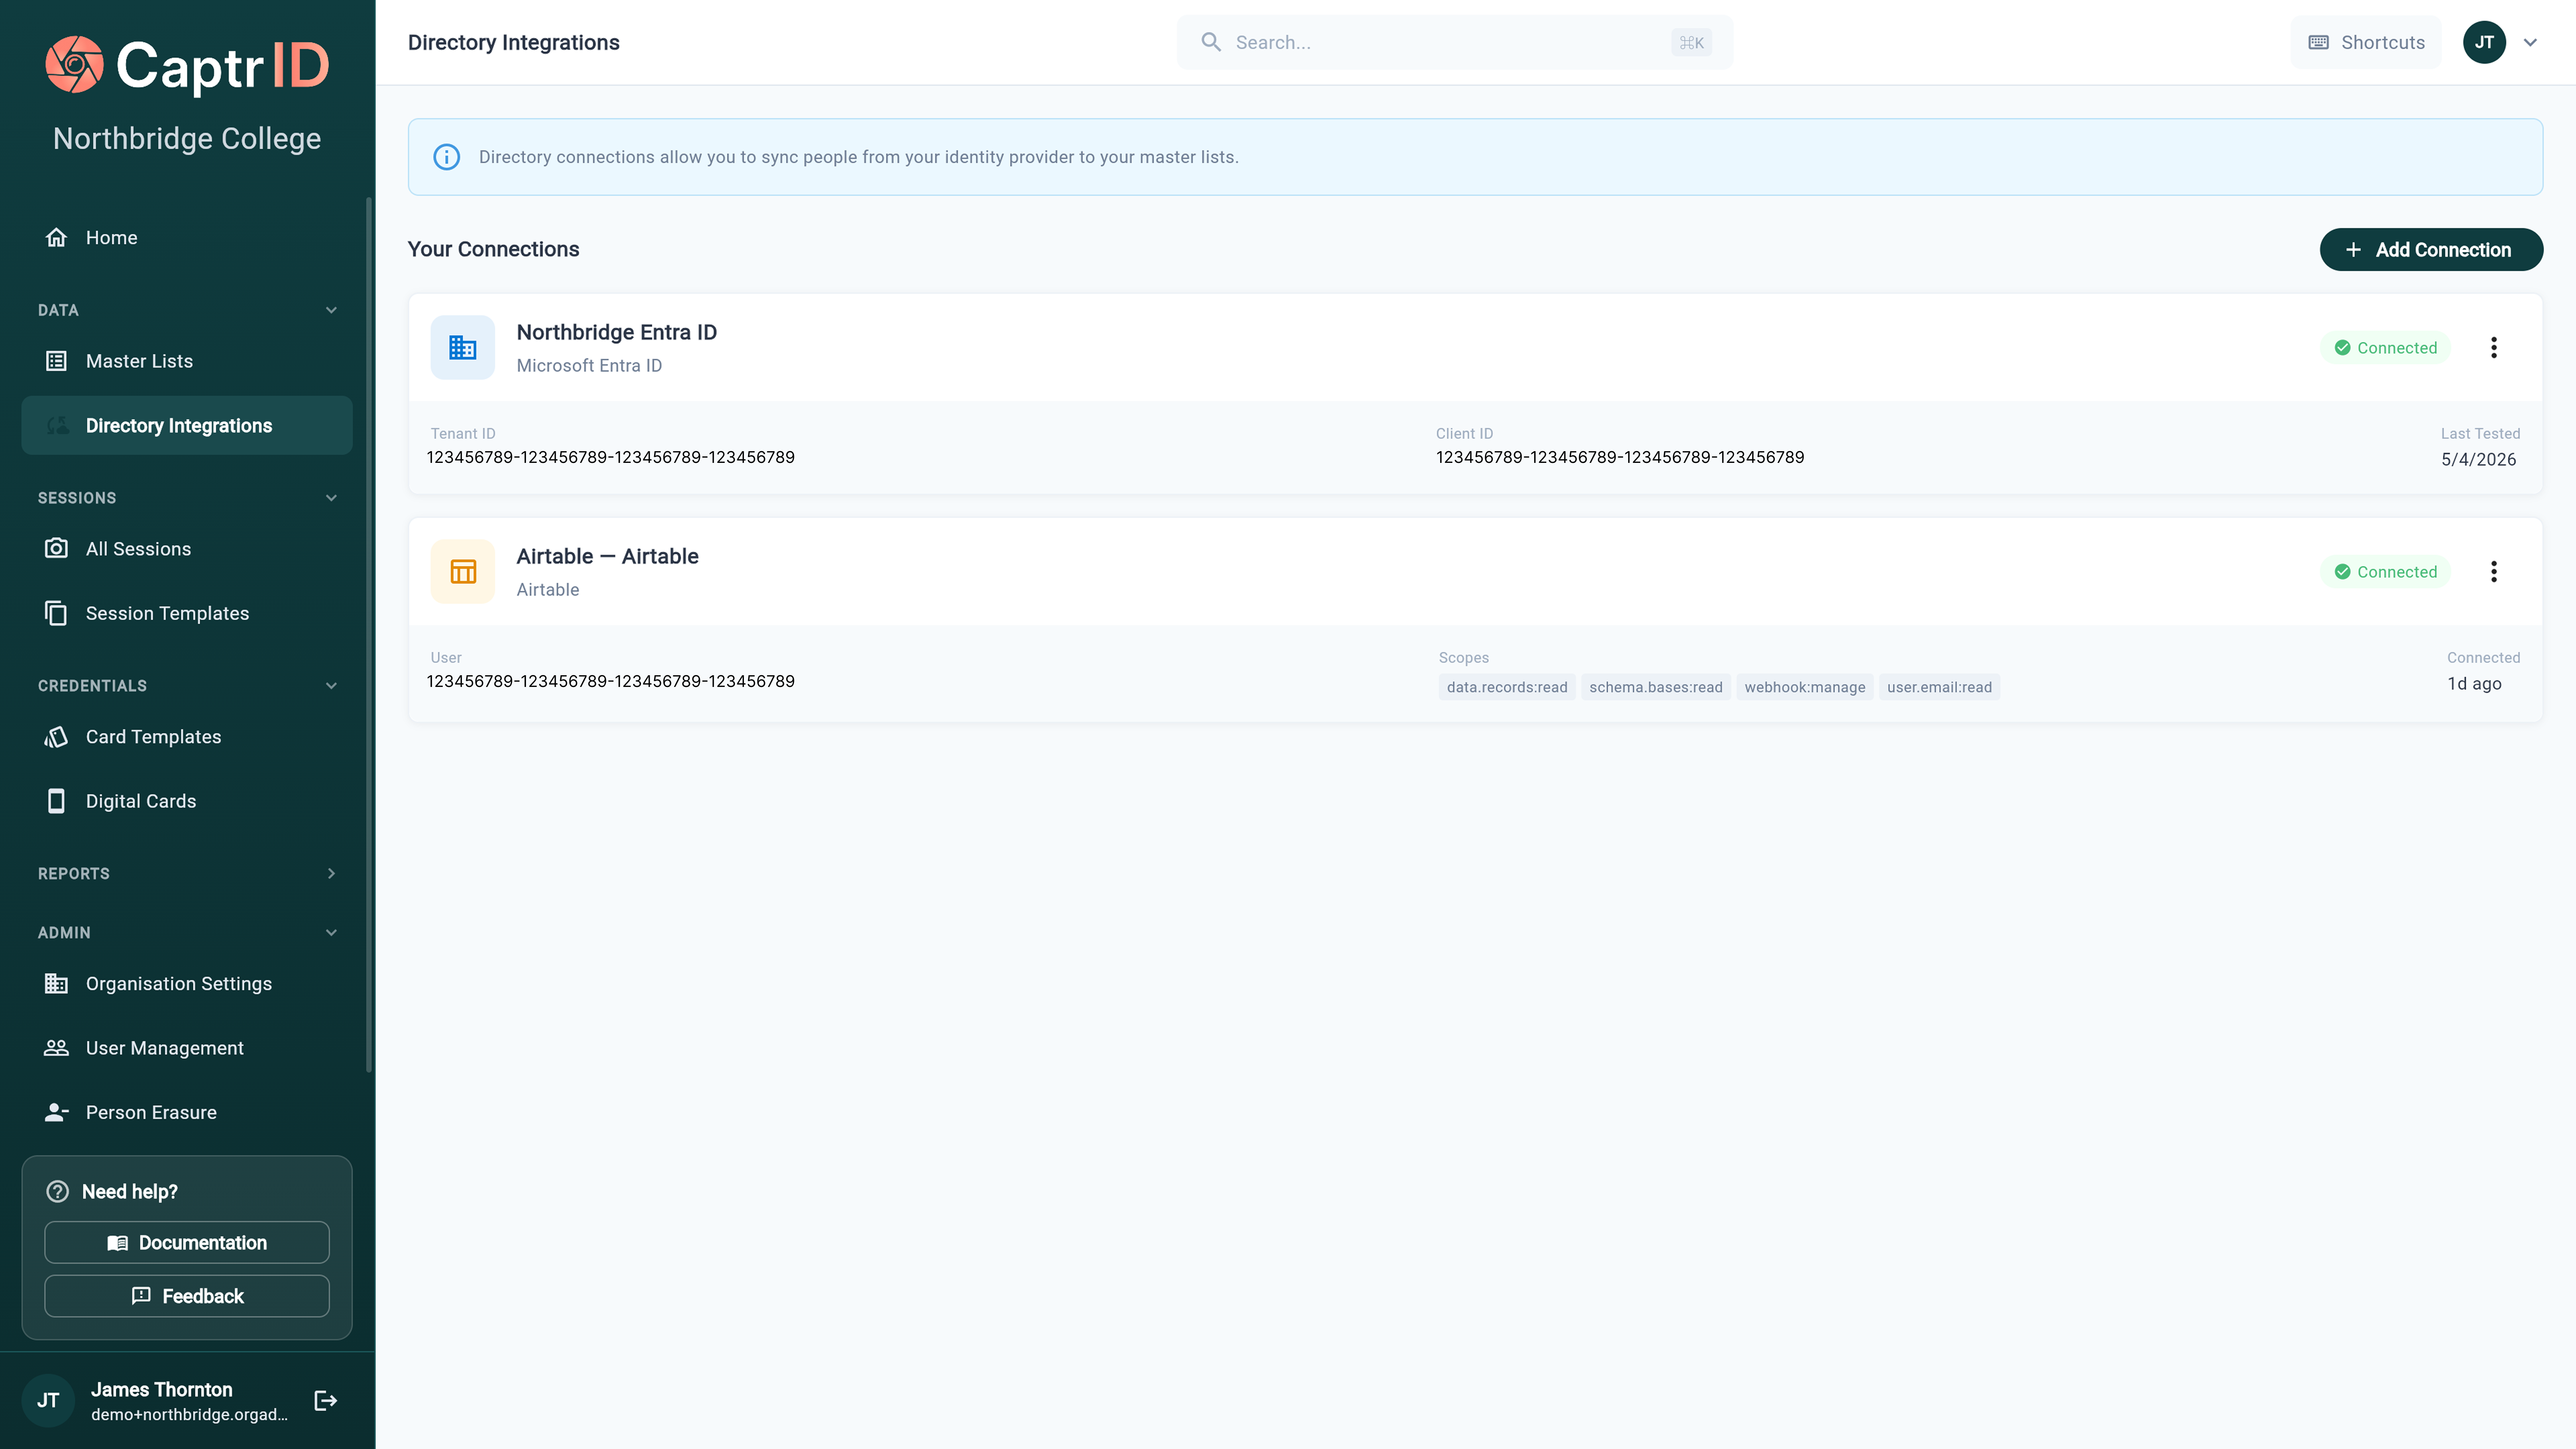The height and width of the screenshot is (1449, 2576).
Task: Focus the Search input field
Action: 1455,42
